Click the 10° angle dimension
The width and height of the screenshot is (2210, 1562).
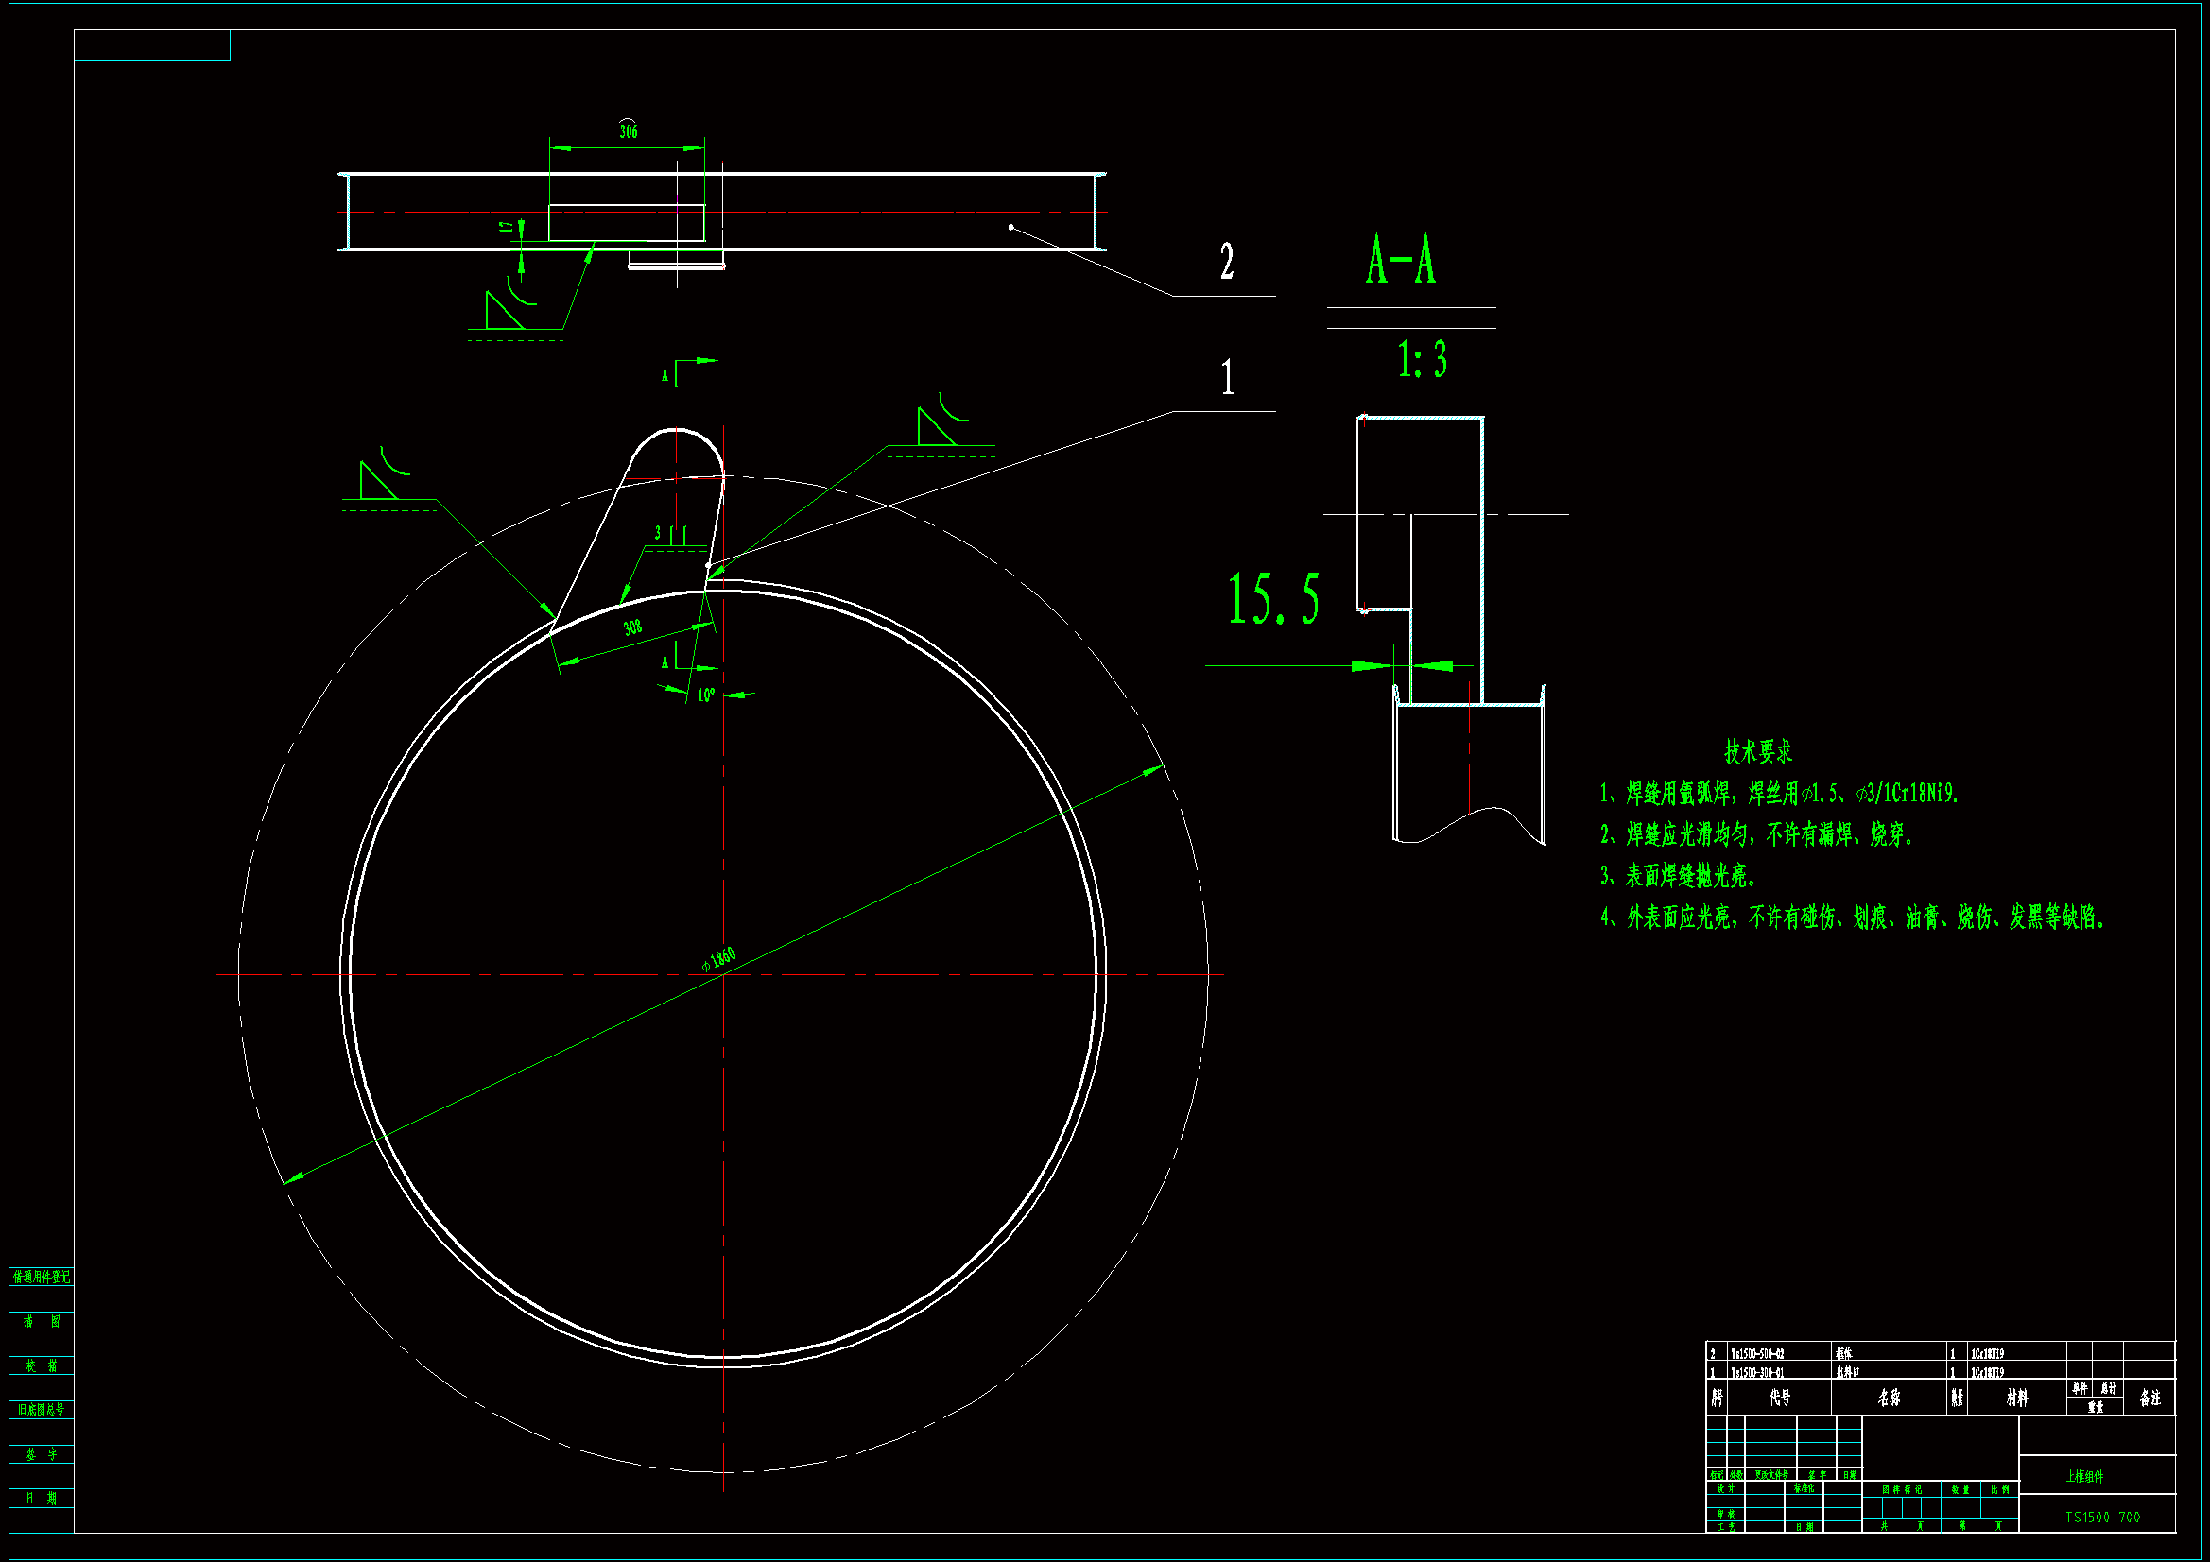click(705, 695)
